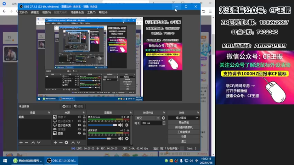The height and width of the screenshot is (165, 294).
Task: Click the 时长 300 ms input field
Action: point(151,123)
